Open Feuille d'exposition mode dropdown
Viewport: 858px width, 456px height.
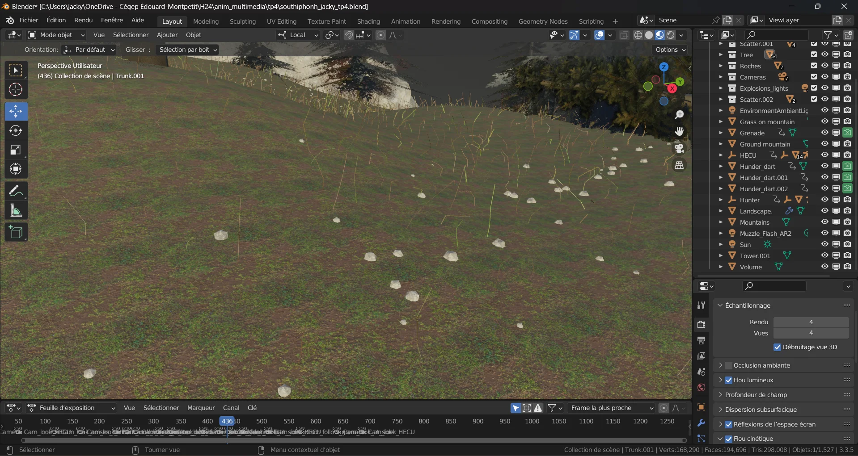[71, 408]
